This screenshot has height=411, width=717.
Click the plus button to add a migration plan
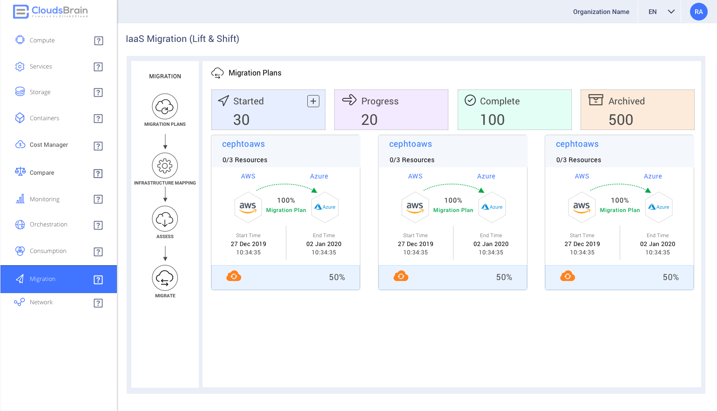coord(313,101)
